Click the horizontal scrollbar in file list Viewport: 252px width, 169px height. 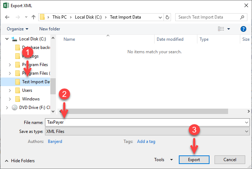point(145,111)
